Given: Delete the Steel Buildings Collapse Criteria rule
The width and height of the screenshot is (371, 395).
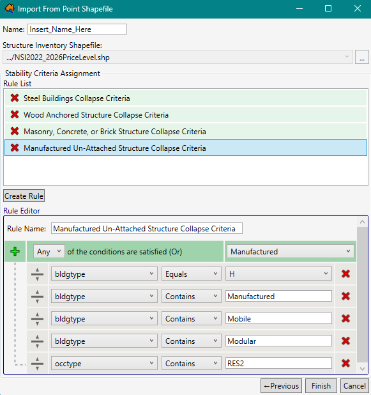Looking at the screenshot, I should (x=15, y=98).
